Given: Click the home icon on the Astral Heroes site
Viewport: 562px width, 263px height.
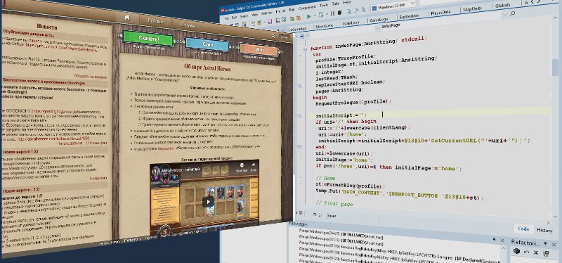Looking at the screenshot, I should (126, 17).
